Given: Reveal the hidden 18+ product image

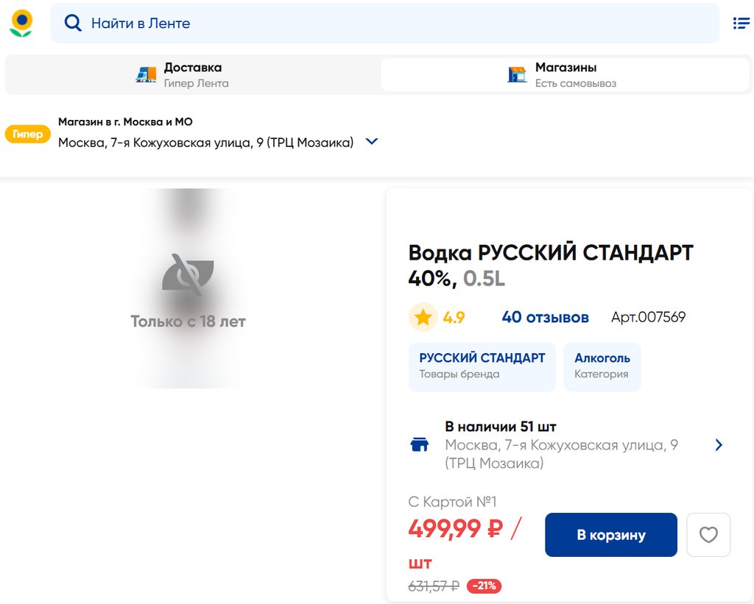Looking at the screenshot, I should pyautogui.click(x=188, y=288).
